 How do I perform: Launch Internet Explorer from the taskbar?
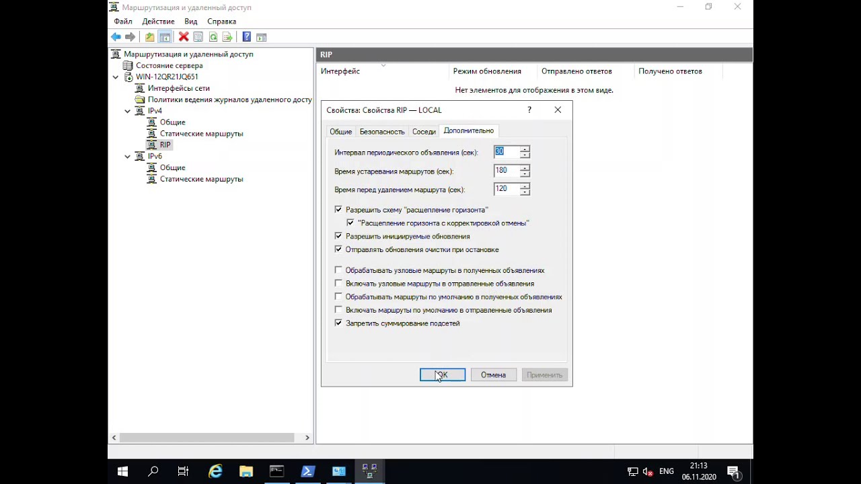pyautogui.click(x=215, y=471)
